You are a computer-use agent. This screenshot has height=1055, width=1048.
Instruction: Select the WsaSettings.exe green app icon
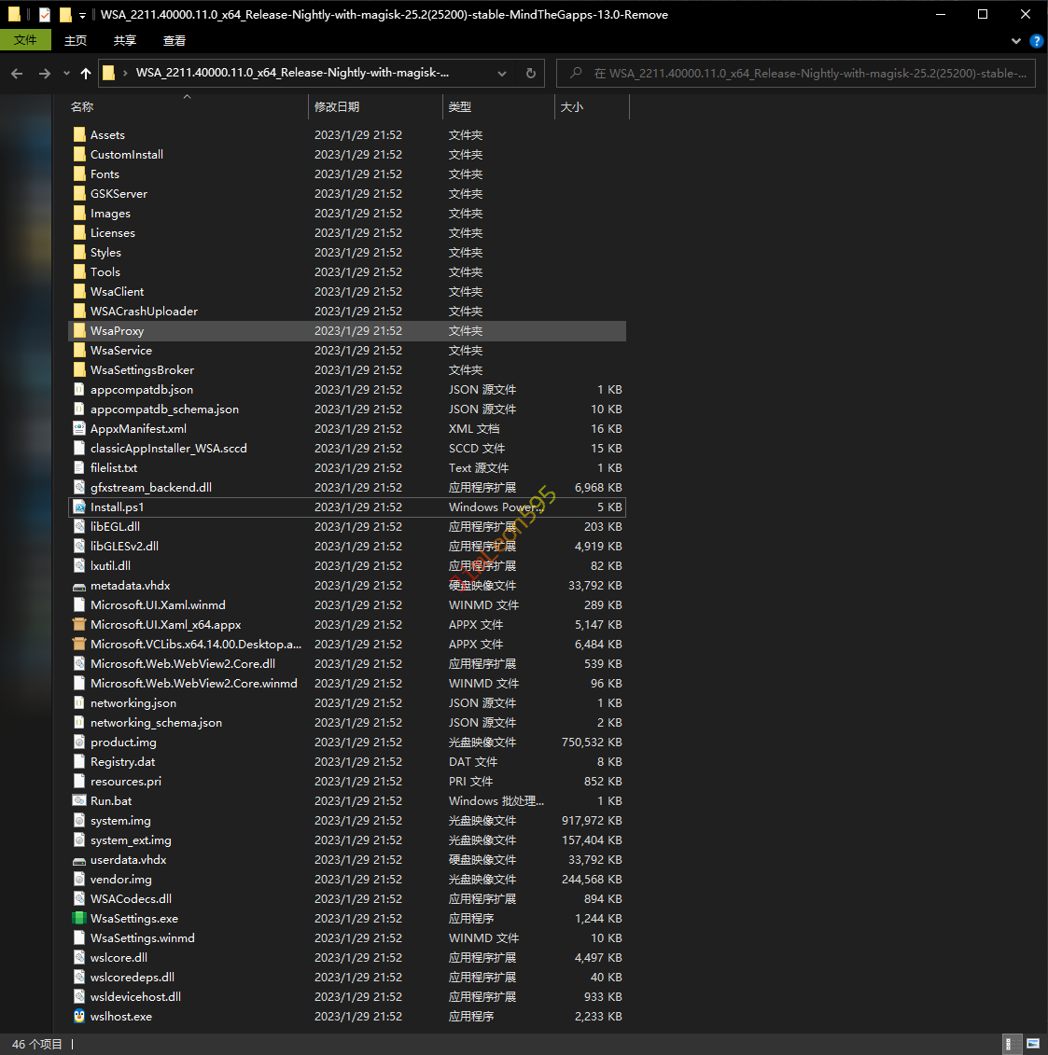pos(79,919)
